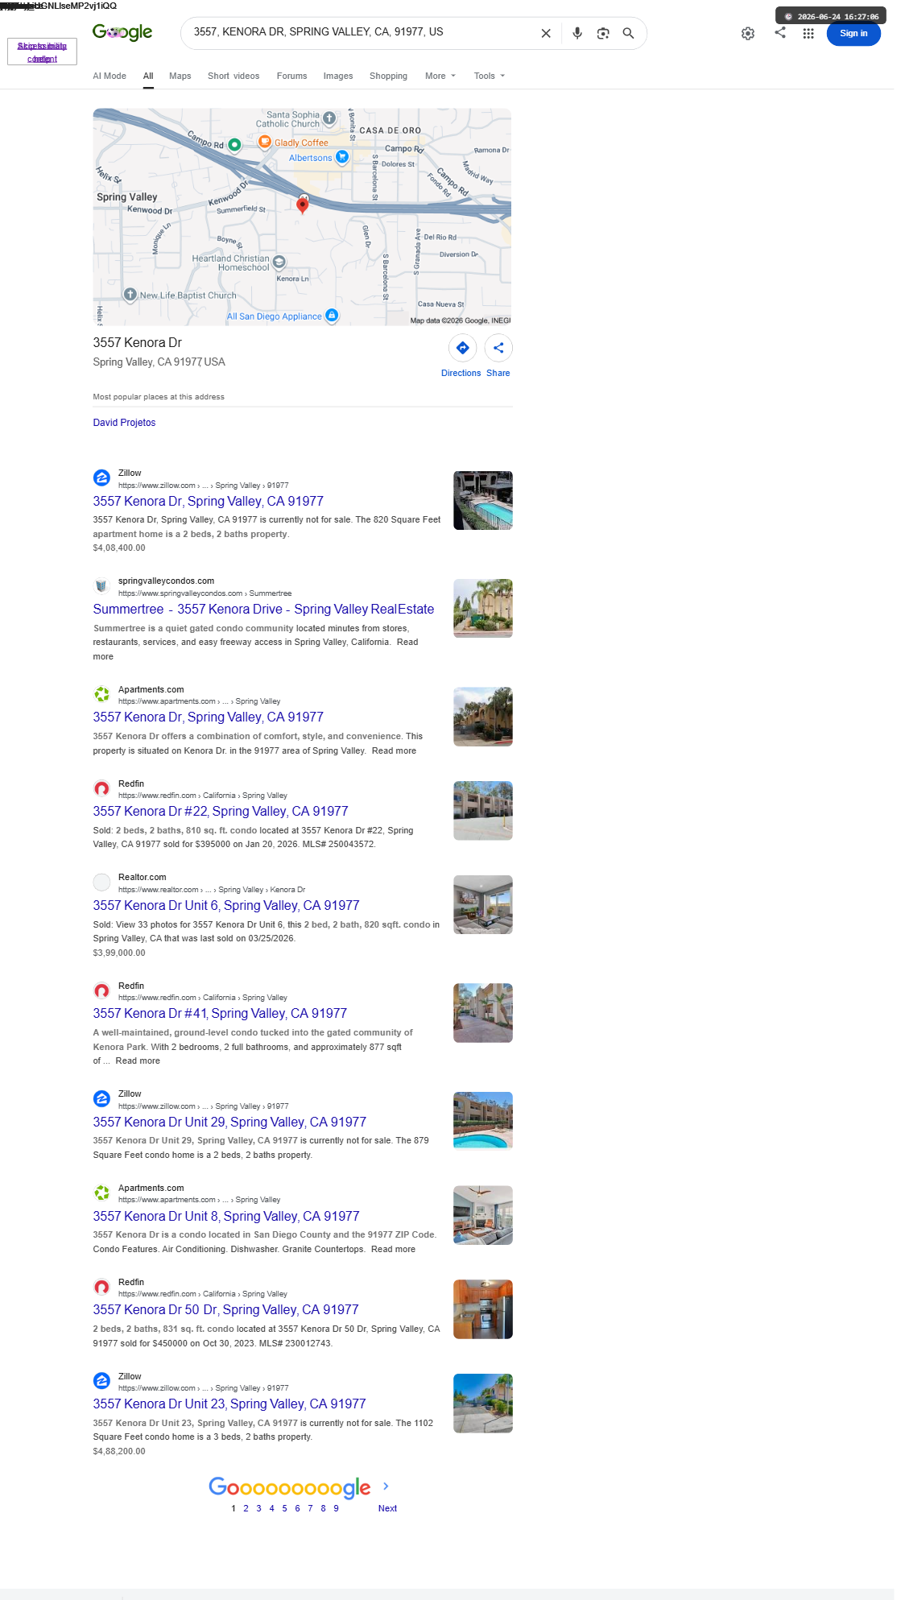
Task: Open Realtor.com's Unit 6 result
Action: (x=226, y=905)
